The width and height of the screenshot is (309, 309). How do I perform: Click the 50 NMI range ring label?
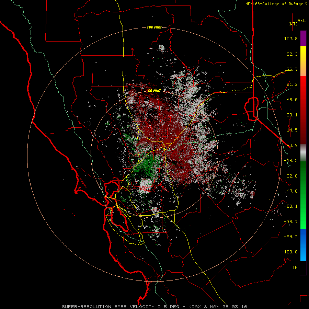point(154,91)
